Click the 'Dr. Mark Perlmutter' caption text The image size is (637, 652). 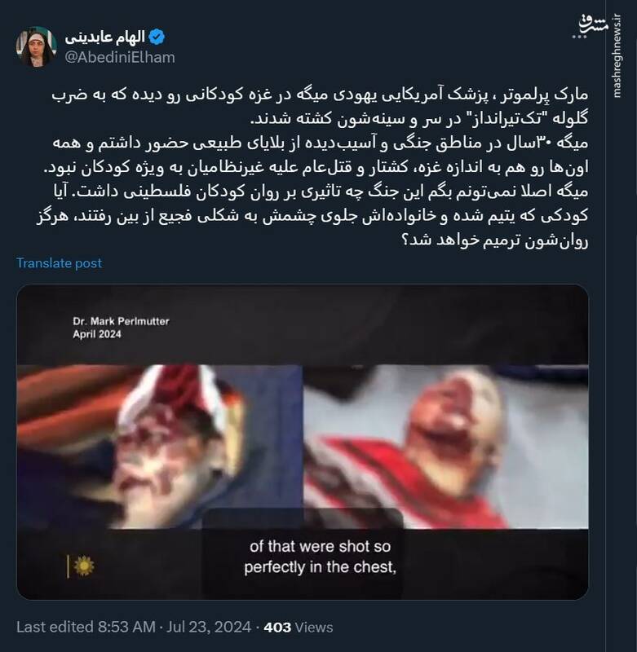coord(121,321)
